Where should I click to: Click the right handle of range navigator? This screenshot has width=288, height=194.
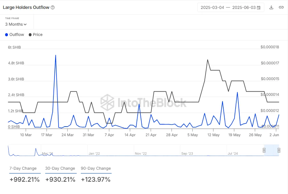pos(279,150)
